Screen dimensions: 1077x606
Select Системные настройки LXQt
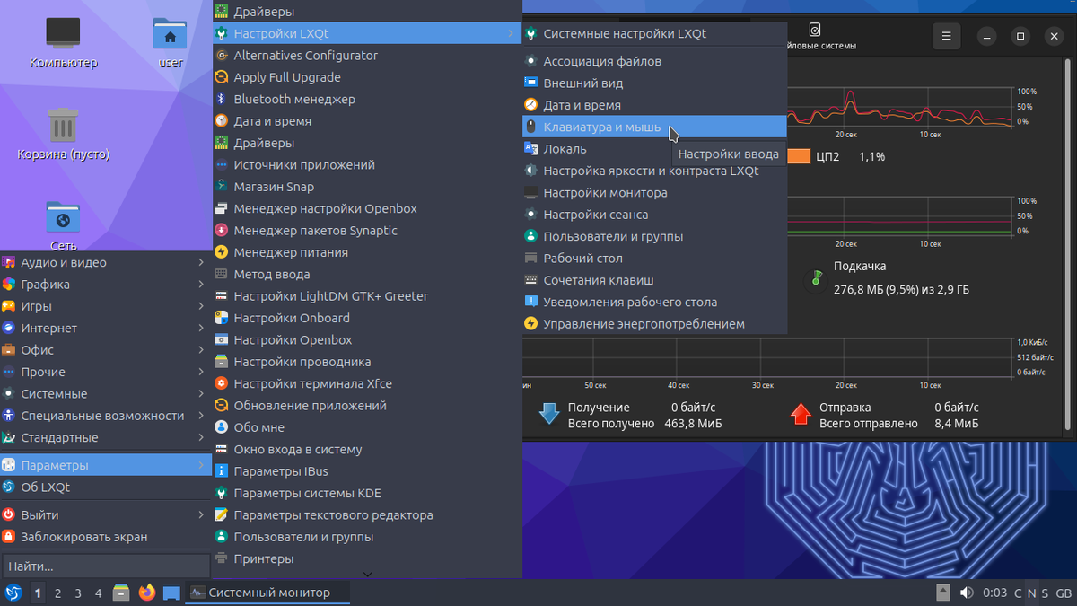point(654,33)
